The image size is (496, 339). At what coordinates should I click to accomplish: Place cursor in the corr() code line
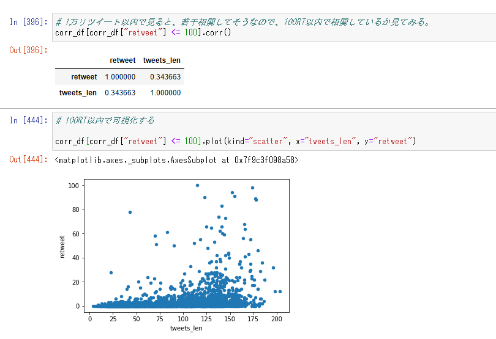pos(143,32)
